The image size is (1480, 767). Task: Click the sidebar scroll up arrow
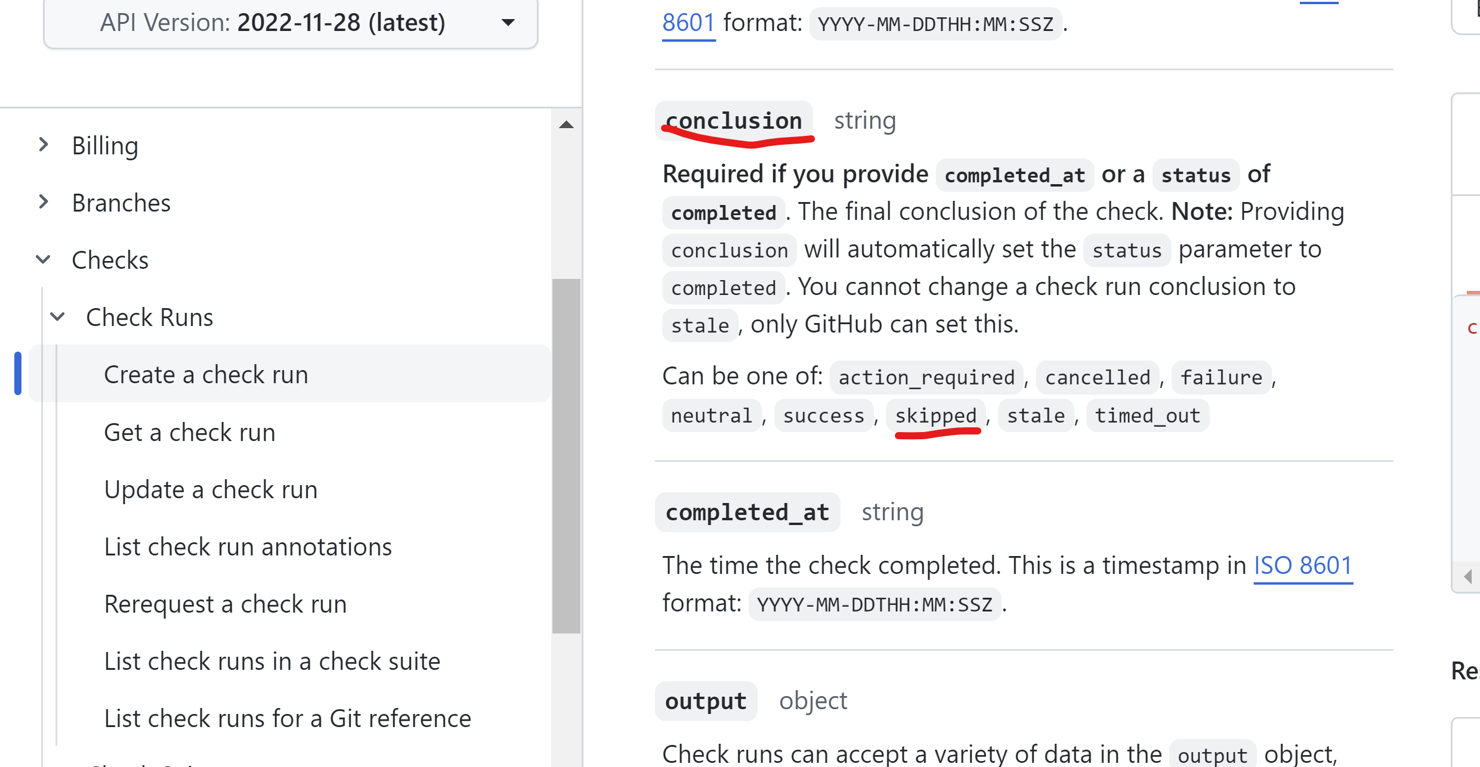click(566, 125)
